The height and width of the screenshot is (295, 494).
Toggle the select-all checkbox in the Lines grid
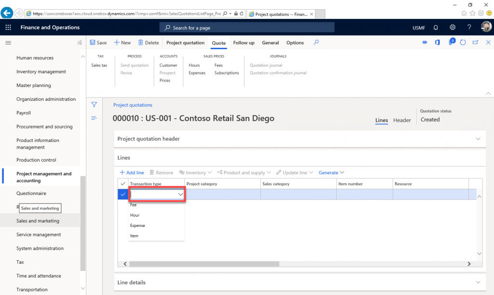point(122,184)
